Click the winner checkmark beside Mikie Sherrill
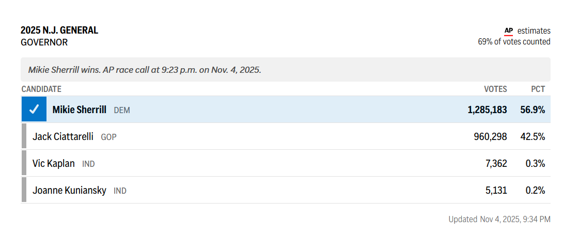579x234 pixels. pyautogui.click(x=34, y=110)
